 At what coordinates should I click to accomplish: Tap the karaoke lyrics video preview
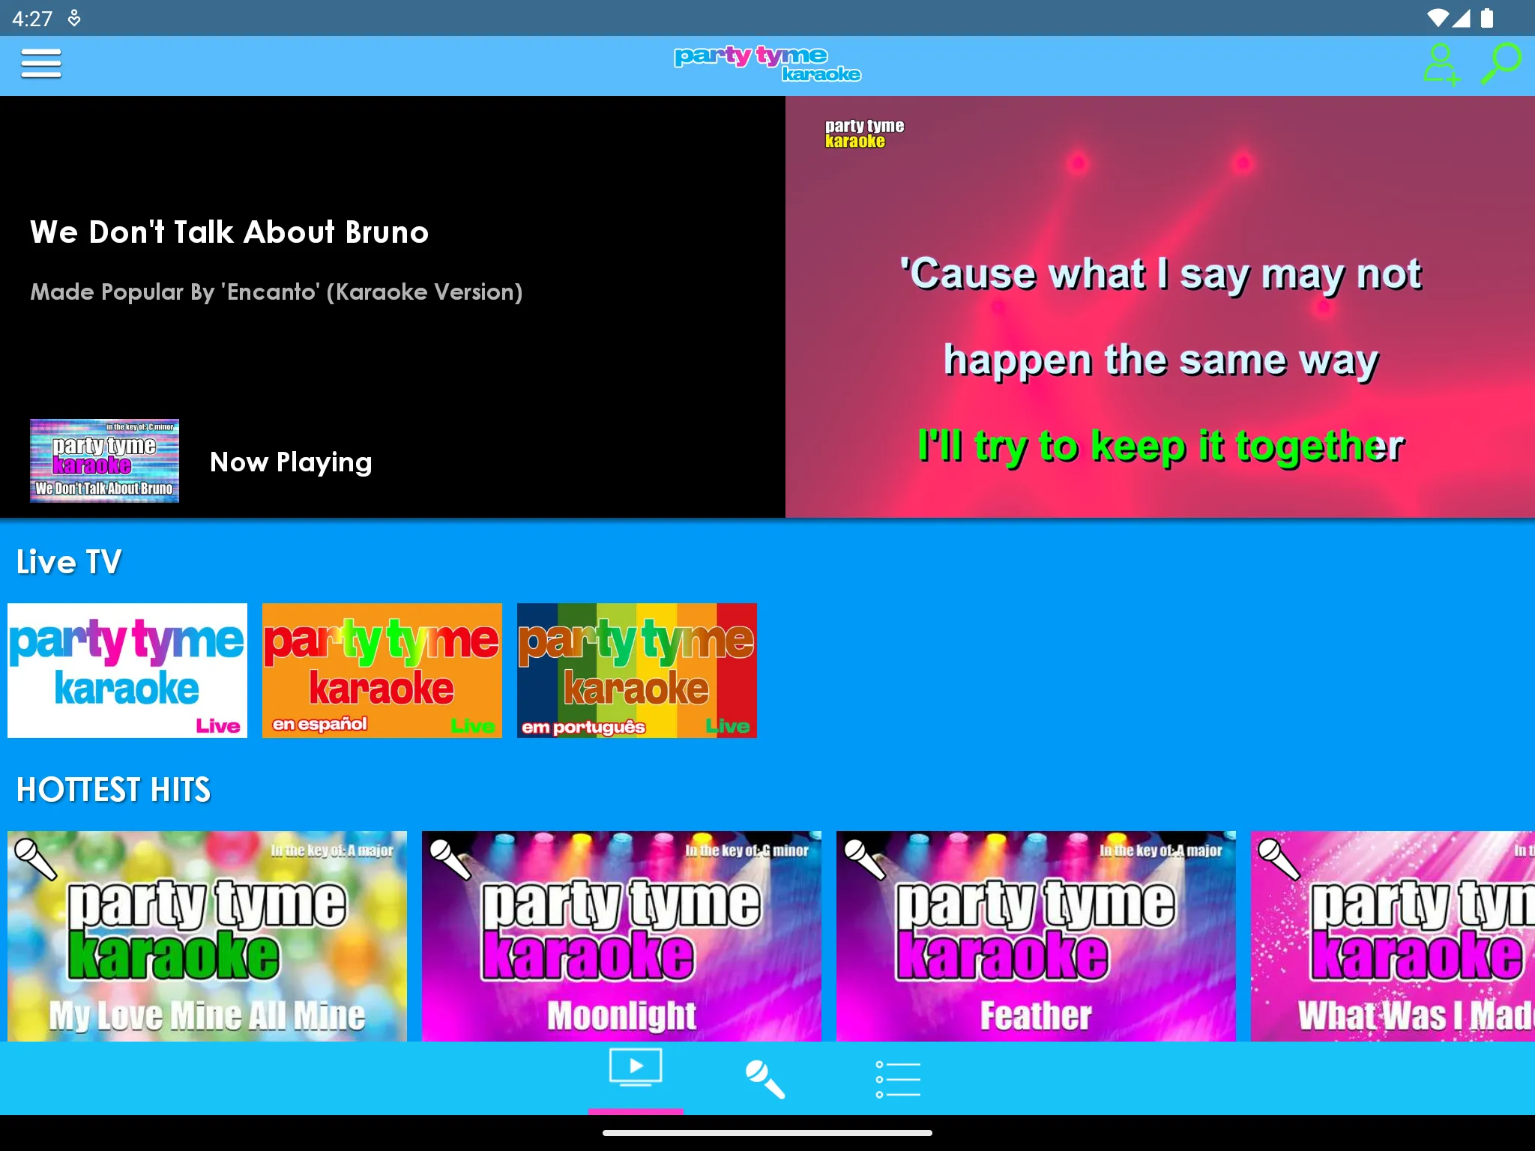click(x=1160, y=306)
